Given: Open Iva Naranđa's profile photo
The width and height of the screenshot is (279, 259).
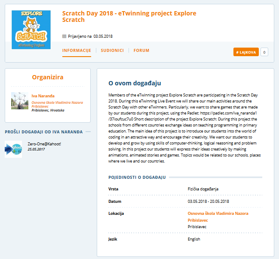Looking at the screenshot, I should [x=20, y=101].
